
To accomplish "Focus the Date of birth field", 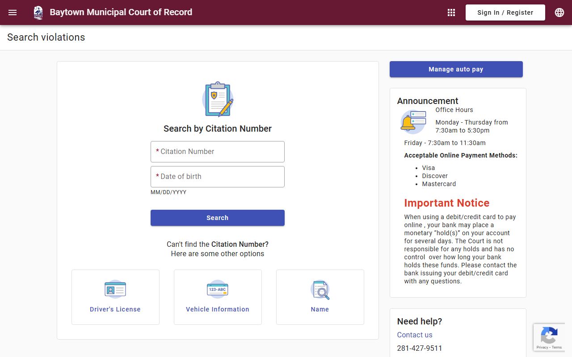I will coord(218,177).
